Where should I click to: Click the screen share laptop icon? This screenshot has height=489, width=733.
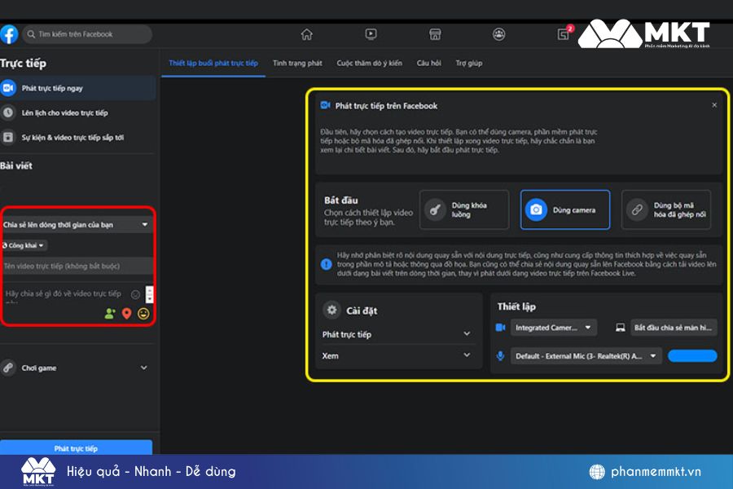click(x=621, y=328)
